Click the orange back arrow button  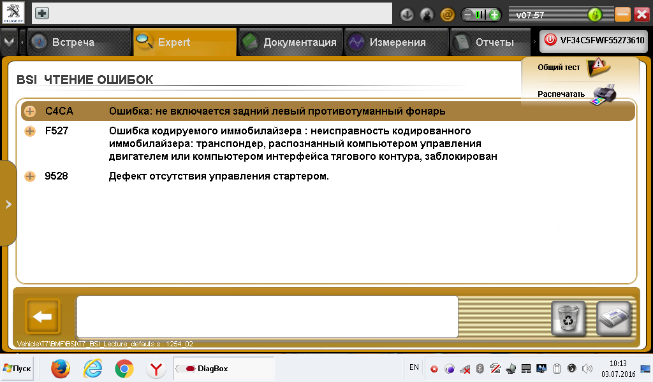[43, 316]
